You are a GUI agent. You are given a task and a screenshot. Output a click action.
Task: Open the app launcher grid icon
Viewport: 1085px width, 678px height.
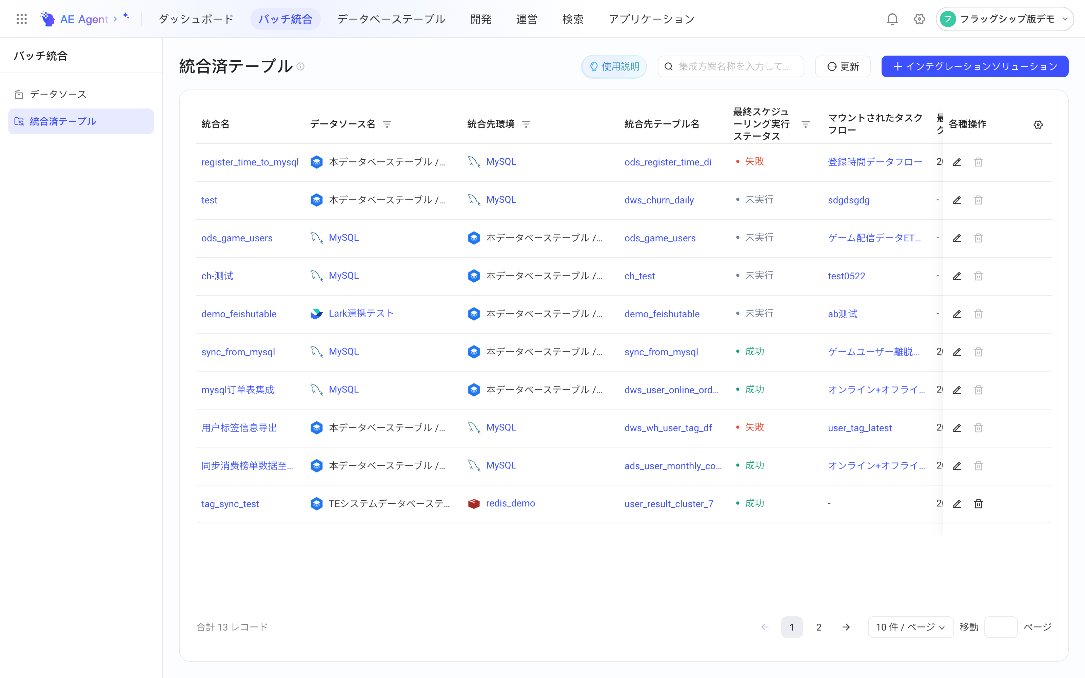21,19
